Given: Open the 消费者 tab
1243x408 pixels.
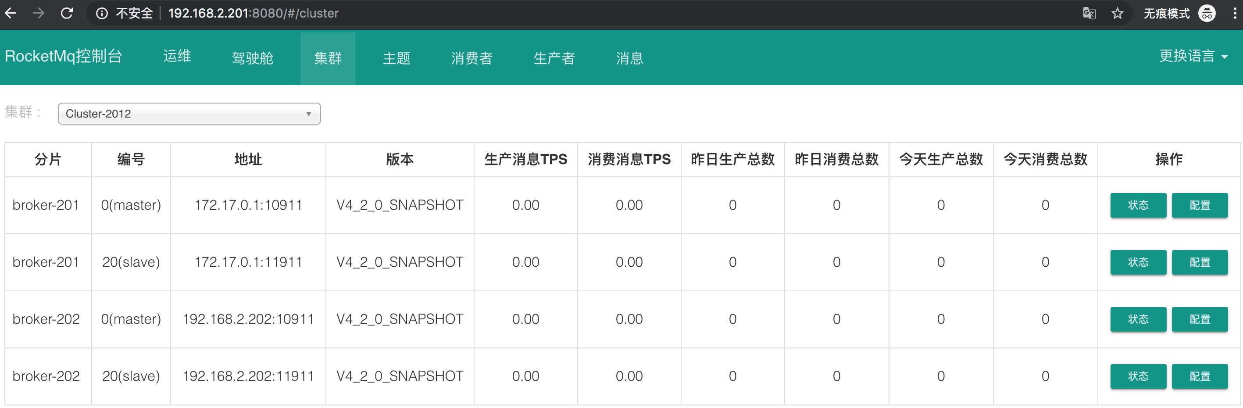Looking at the screenshot, I should coord(471,58).
